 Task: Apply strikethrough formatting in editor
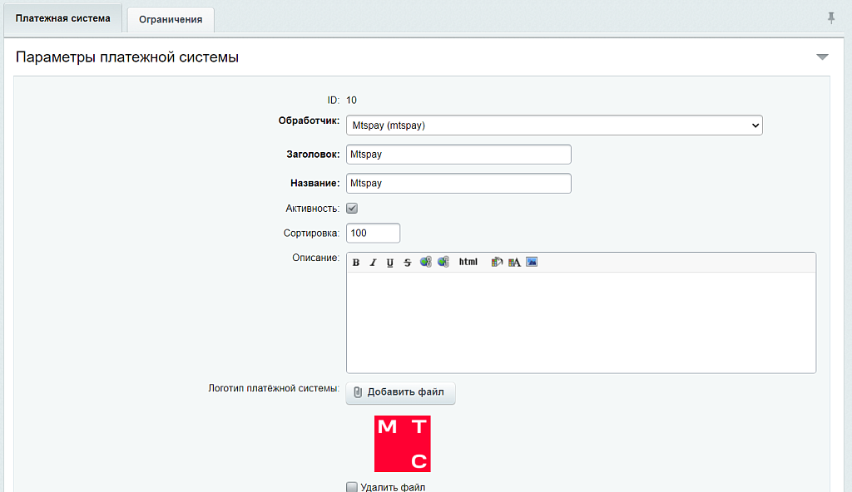pyautogui.click(x=408, y=263)
